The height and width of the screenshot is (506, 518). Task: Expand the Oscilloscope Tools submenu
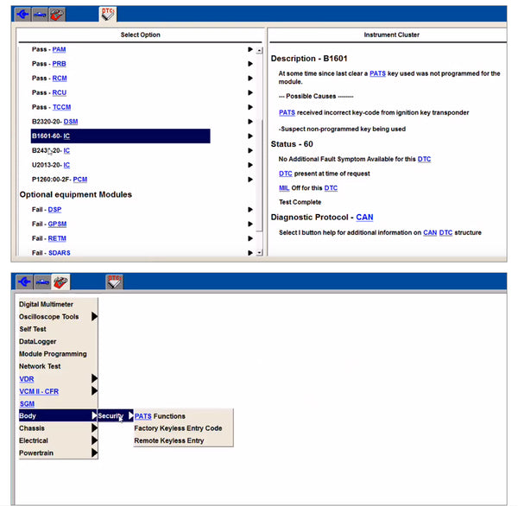click(x=94, y=317)
